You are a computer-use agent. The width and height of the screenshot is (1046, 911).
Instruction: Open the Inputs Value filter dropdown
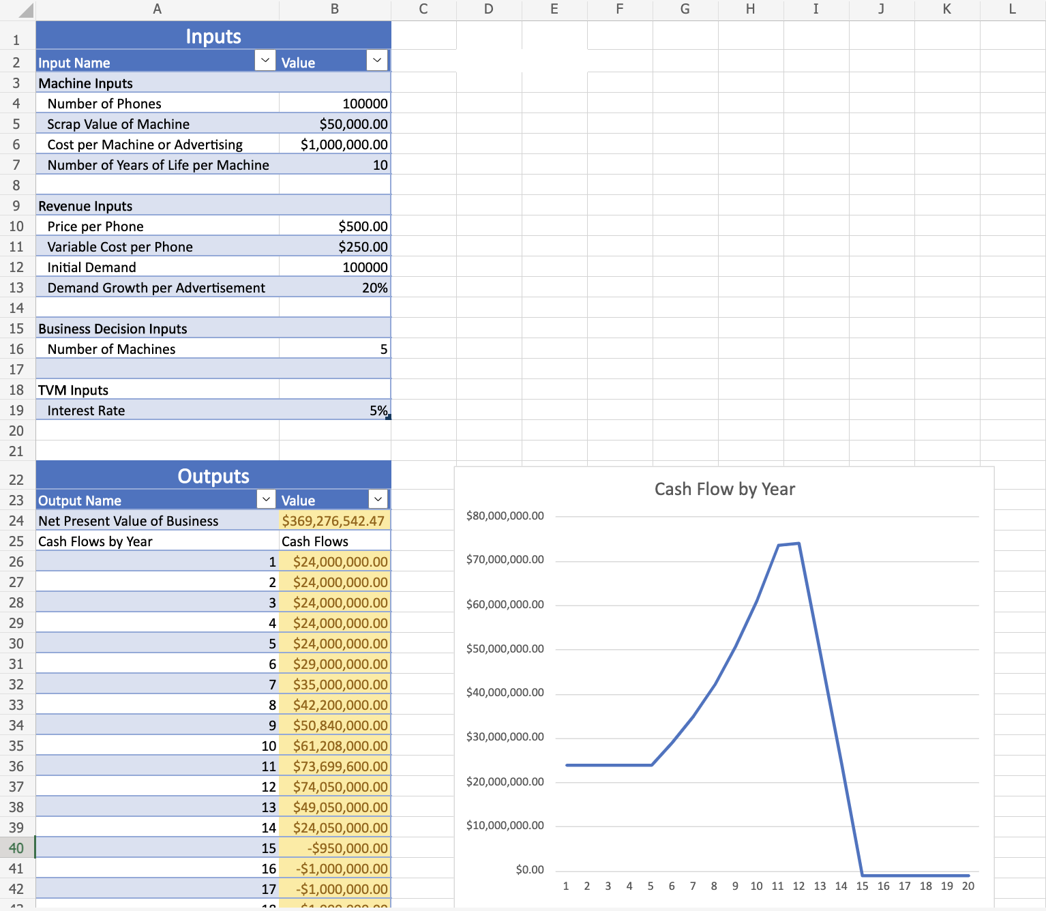point(377,60)
